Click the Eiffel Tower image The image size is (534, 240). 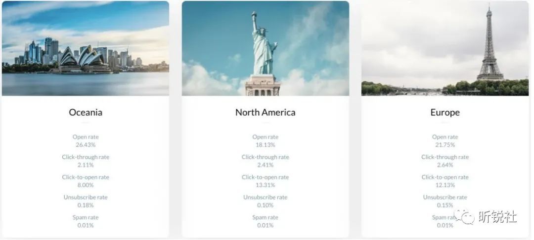[x=445, y=48]
